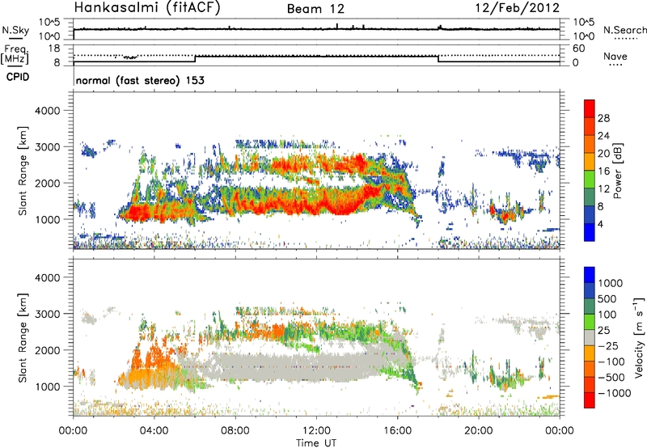Click the power panel Slant Range [km] label

23,171
